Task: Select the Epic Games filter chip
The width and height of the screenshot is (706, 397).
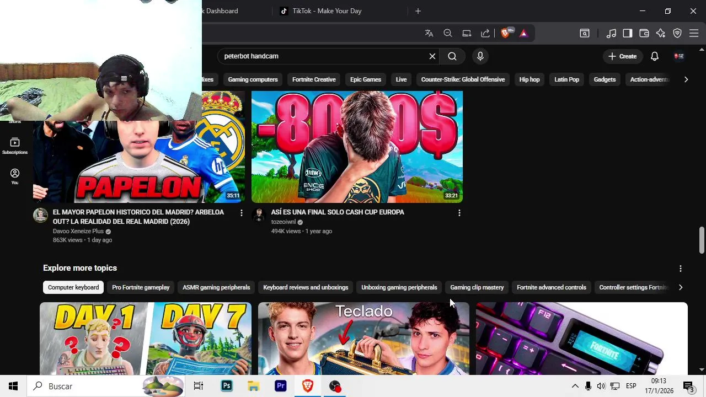Action: click(x=366, y=79)
